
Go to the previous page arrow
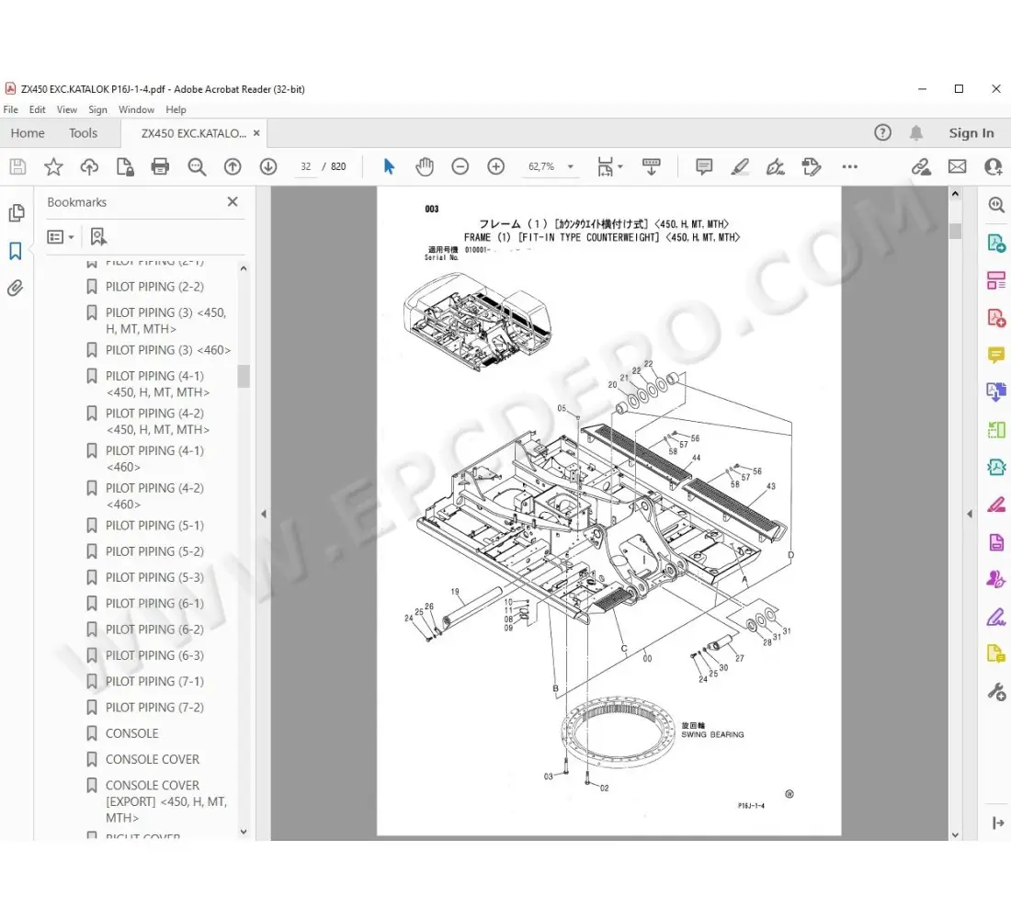pyautogui.click(x=233, y=167)
